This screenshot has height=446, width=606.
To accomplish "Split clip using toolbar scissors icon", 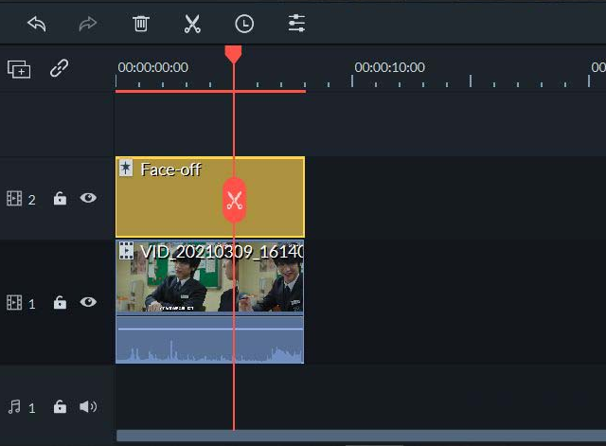I will tap(192, 24).
